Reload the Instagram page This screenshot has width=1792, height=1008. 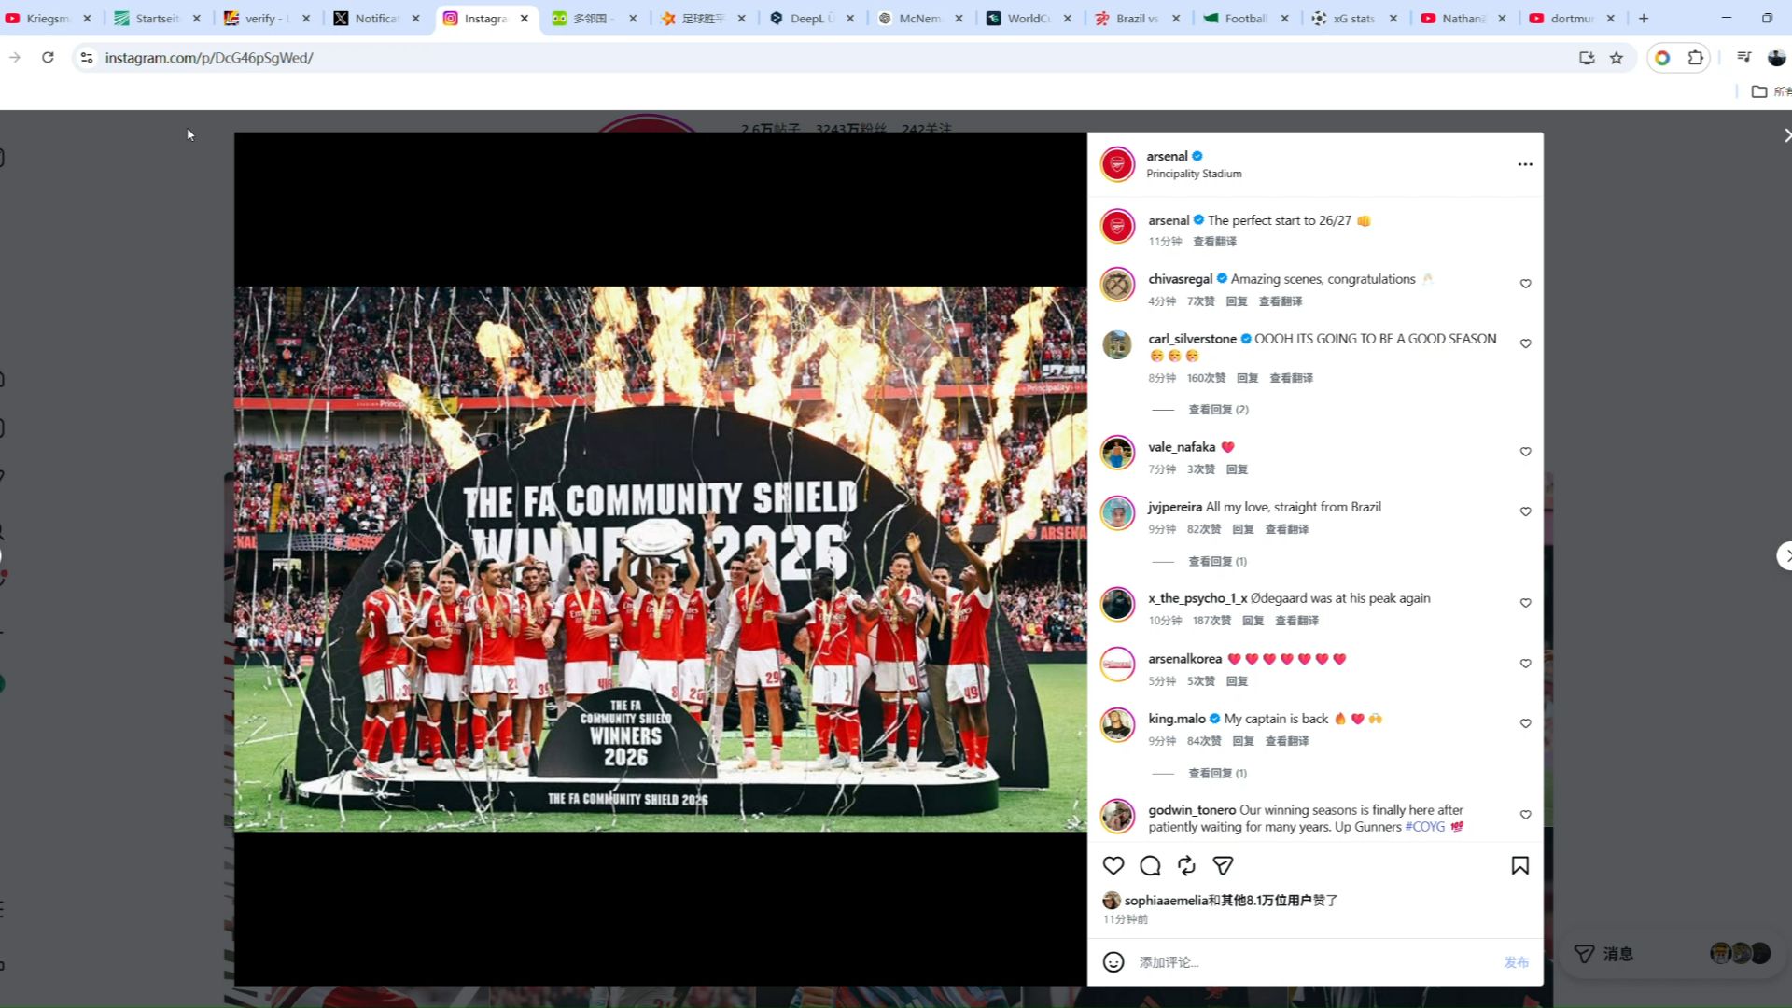click(x=48, y=58)
